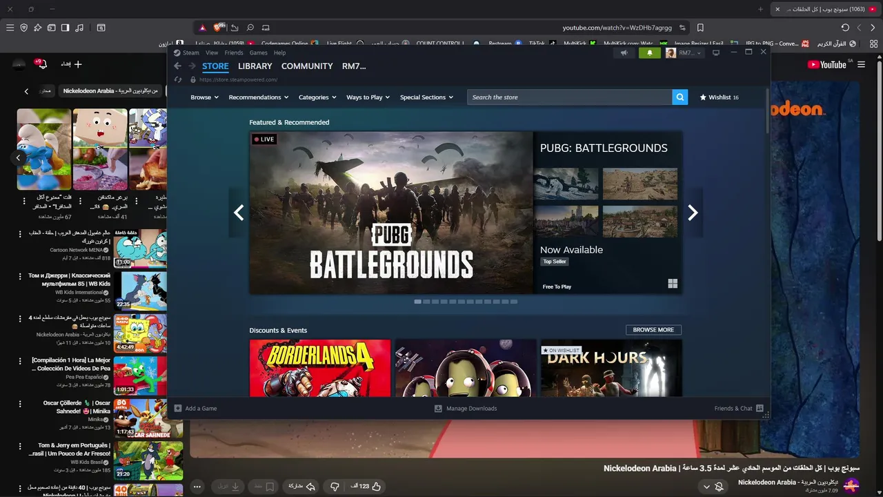
Task: Open the Help menu in Steam
Action: [279, 52]
